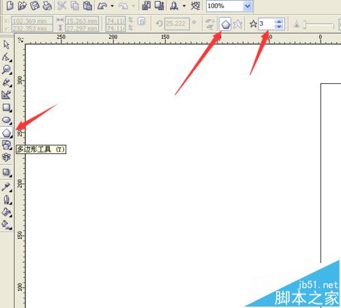
Task: Click the mirror buttons in property bar
Action: pos(210,24)
